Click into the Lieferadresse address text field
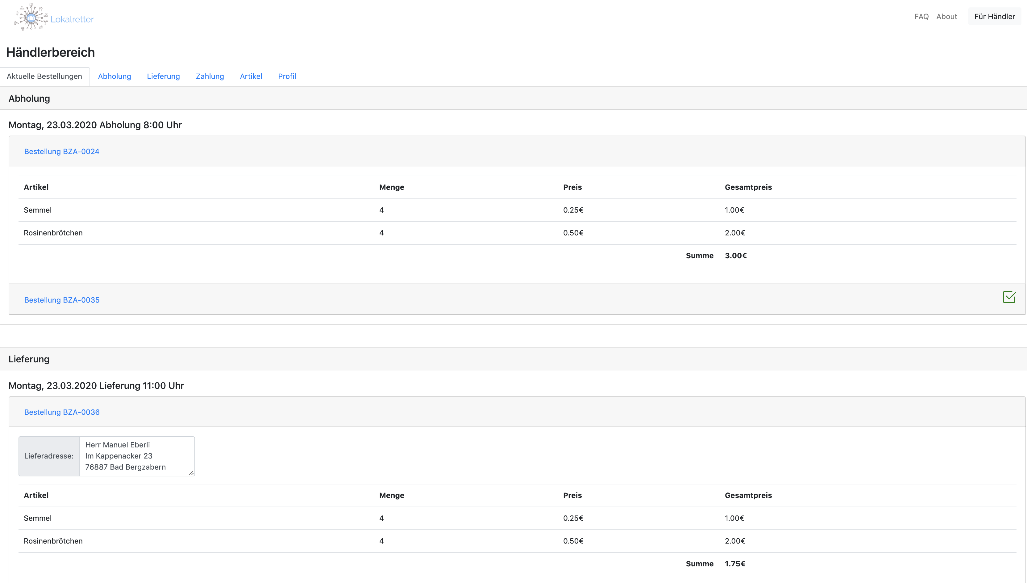The width and height of the screenshot is (1027, 583). click(x=136, y=456)
